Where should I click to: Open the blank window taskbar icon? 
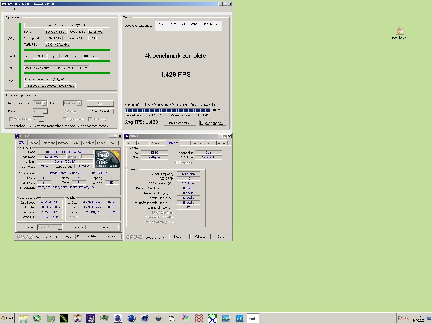[172, 318]
